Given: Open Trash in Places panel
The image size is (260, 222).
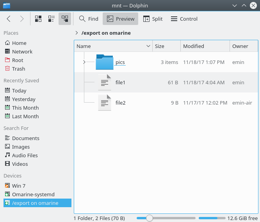Looking at the screenshot, I should click(18, 69).
